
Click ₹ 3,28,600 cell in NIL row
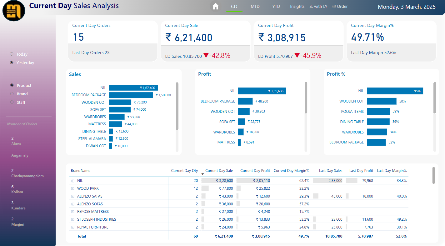click(224, 181)
